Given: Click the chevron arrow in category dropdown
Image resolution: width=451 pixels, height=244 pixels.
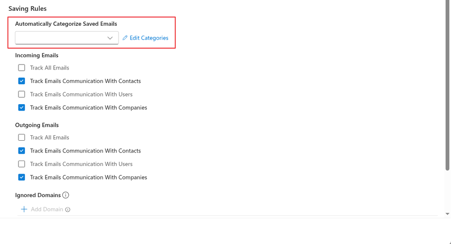Looking at the screenshot, I should coord(110,38).
